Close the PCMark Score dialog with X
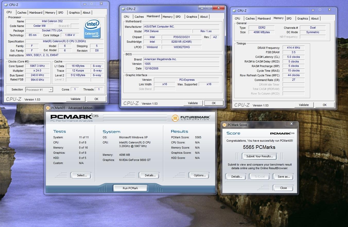The image size is (348, 227). [x=291, y=124]
